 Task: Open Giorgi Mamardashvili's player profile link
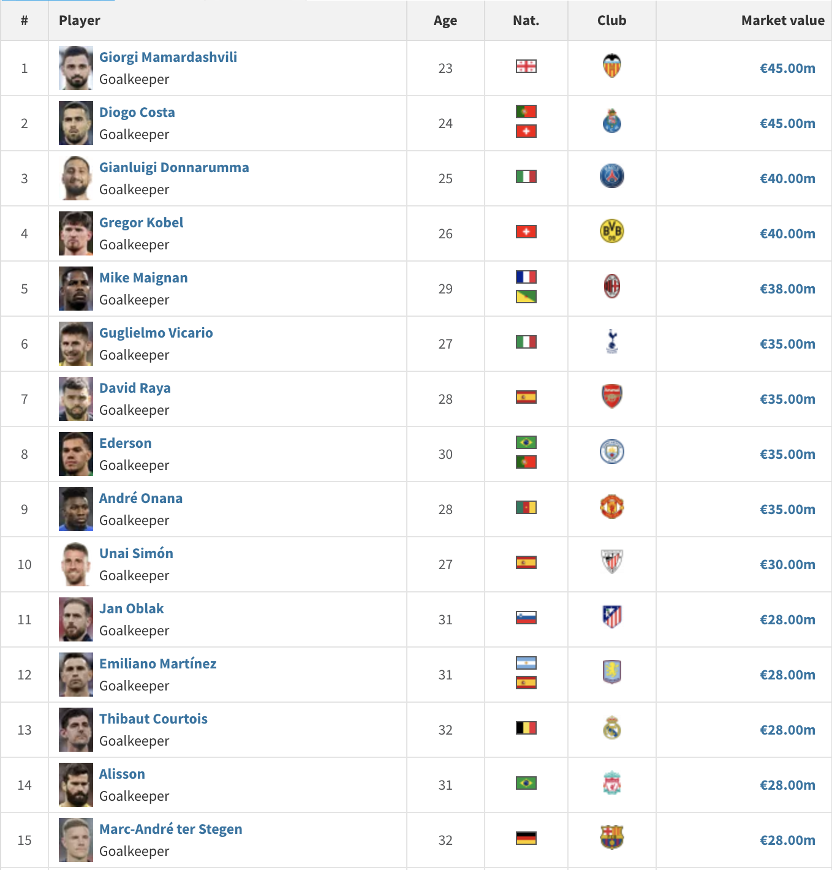coord(168,57)
